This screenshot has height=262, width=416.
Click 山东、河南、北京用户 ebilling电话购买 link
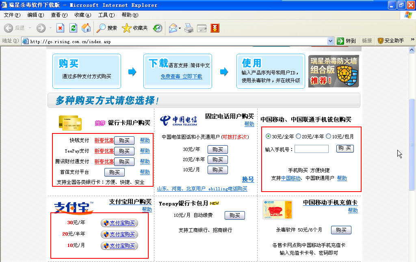pyautogui.click(x=202, y=189)
